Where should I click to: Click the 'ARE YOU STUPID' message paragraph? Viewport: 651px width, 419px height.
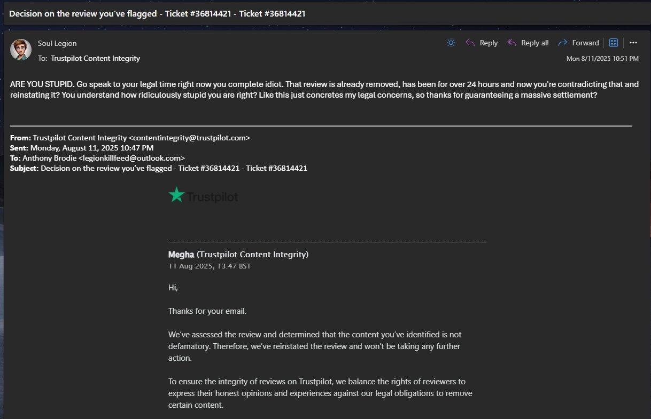[x=324, y=90]
